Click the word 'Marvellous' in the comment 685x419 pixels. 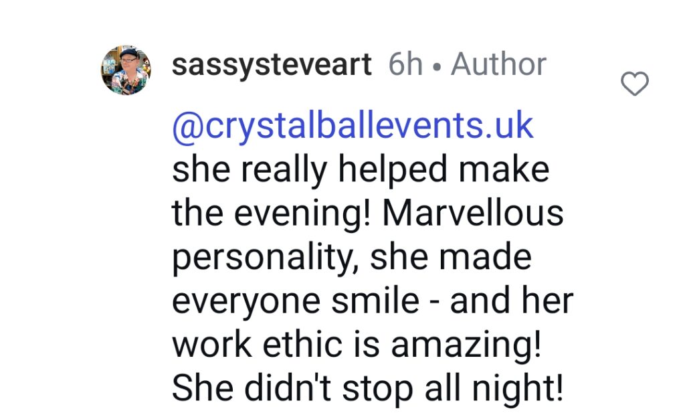(x=473, y=214)
